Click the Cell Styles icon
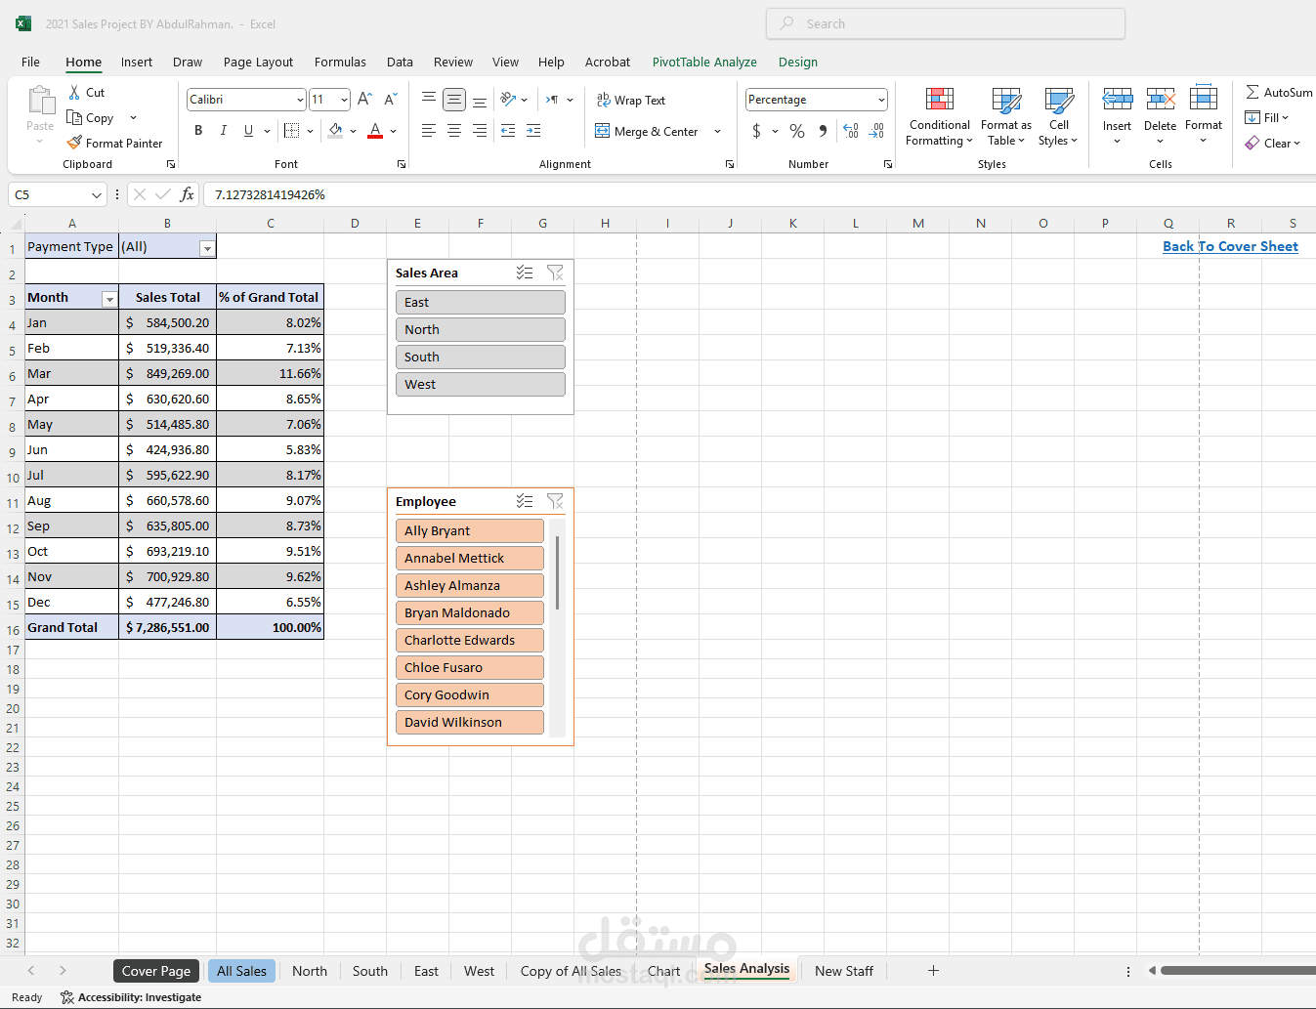 1058,100
